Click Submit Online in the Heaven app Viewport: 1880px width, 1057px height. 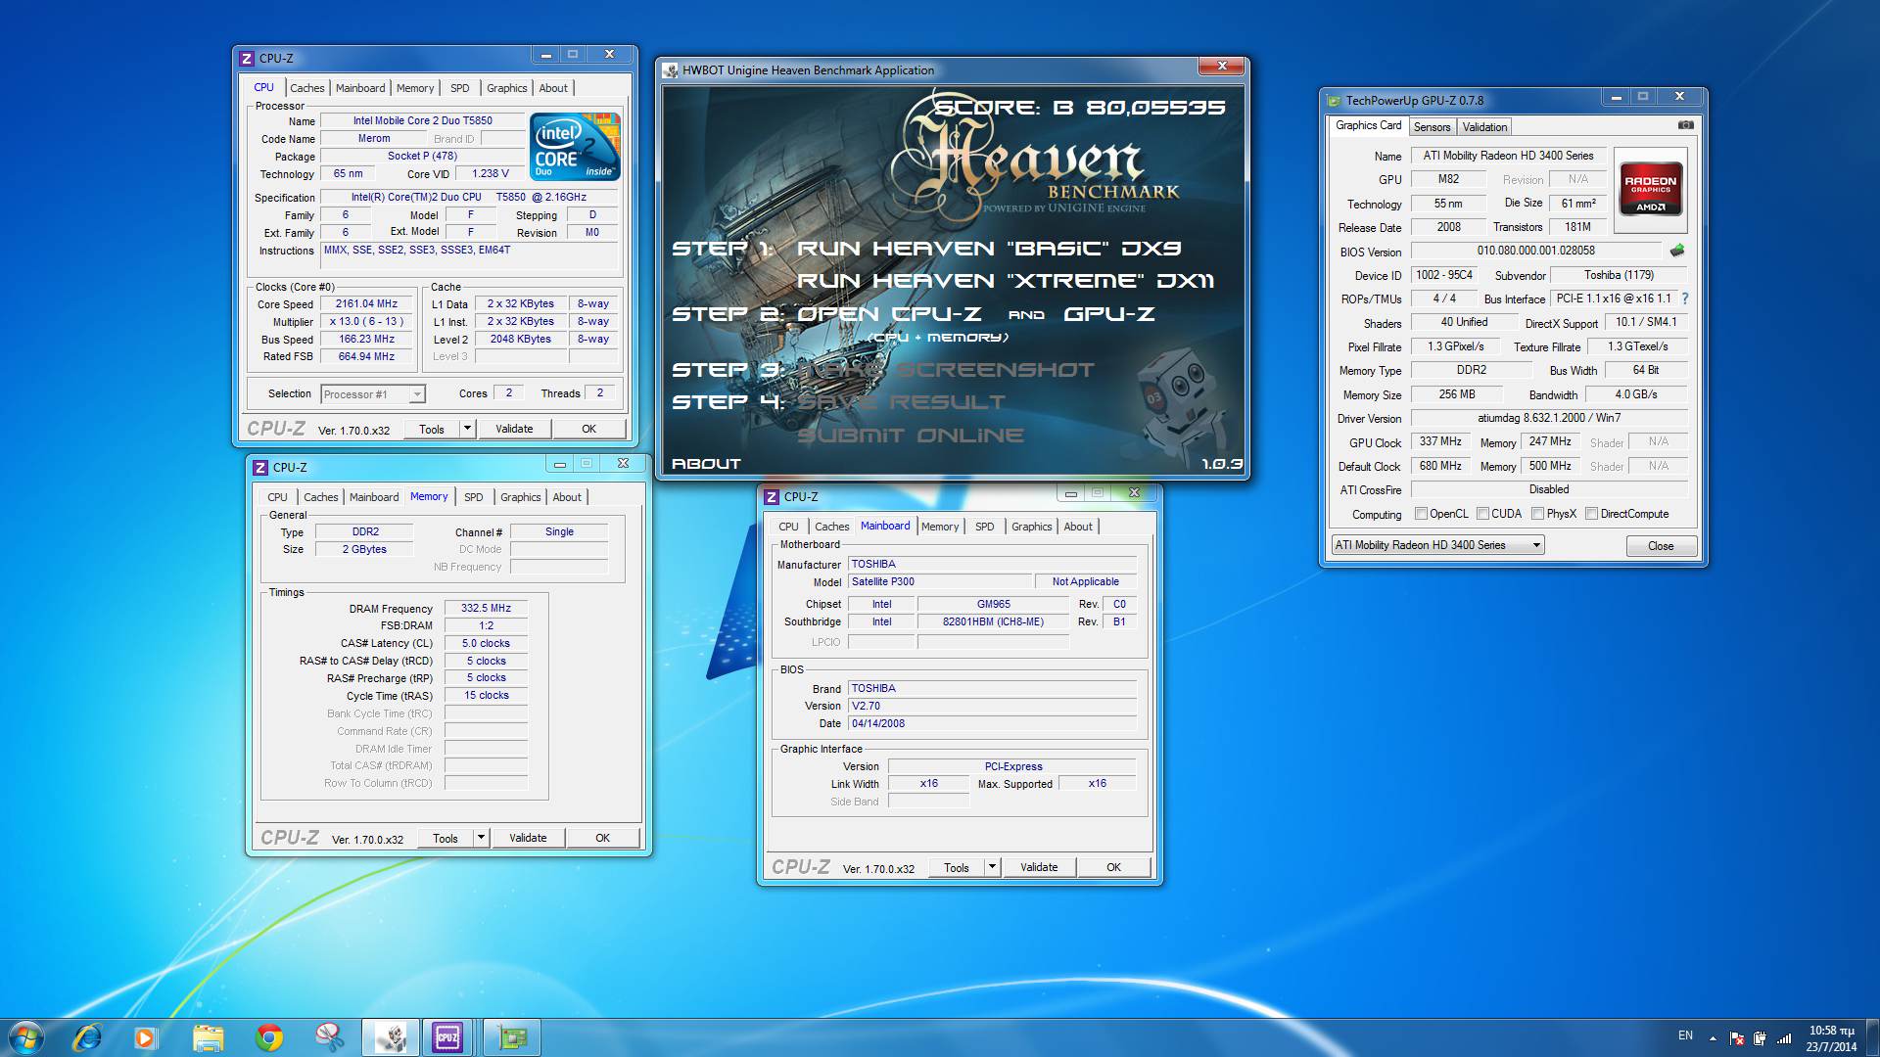pos(911,436)
